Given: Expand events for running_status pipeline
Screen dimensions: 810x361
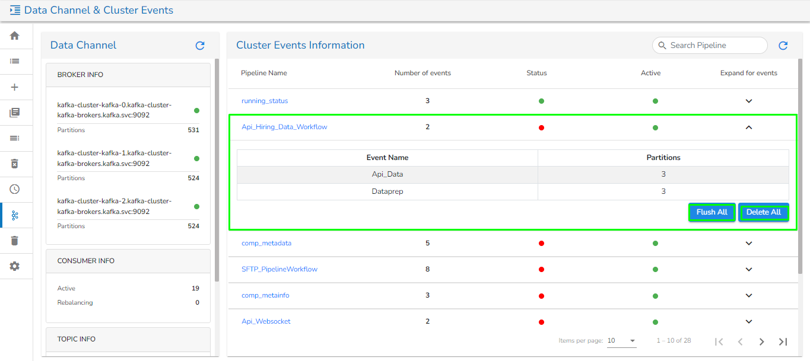Looking at the screenshot, I should [x=748, y=101].
